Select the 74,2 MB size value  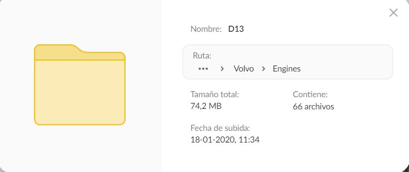(206, 106)
